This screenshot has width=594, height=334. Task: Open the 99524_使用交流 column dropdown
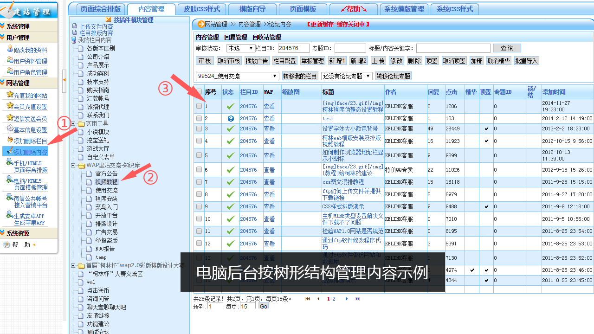(237, 76)
